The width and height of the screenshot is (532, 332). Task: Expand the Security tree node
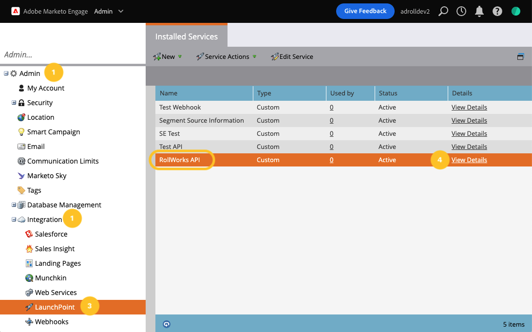[x=14, y=103]
